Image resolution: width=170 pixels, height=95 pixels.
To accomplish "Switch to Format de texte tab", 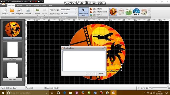I will [x=40, y=5].
